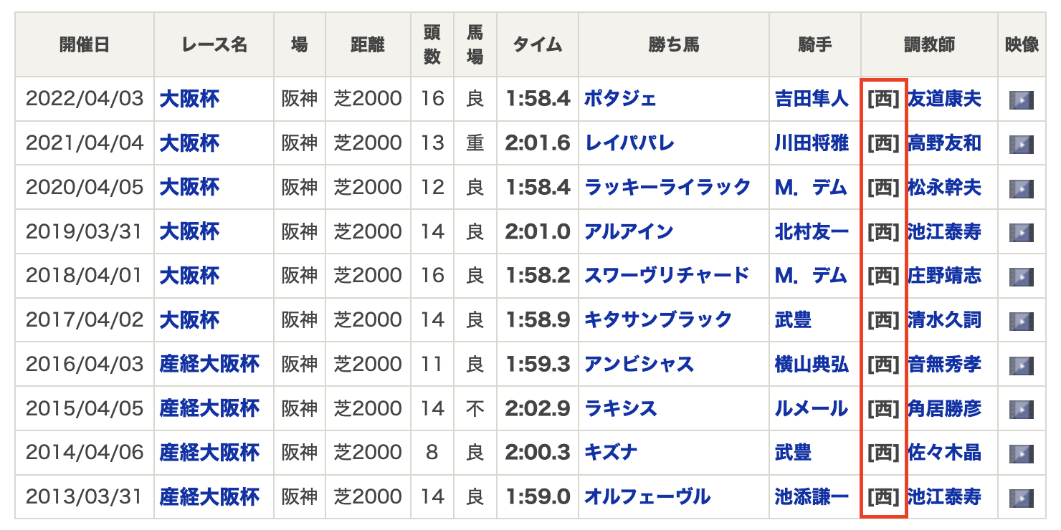Viewport: 1061px width, 530px height.
Task: Open video for the 2019/03/31 race
Action: (1021, 233)
